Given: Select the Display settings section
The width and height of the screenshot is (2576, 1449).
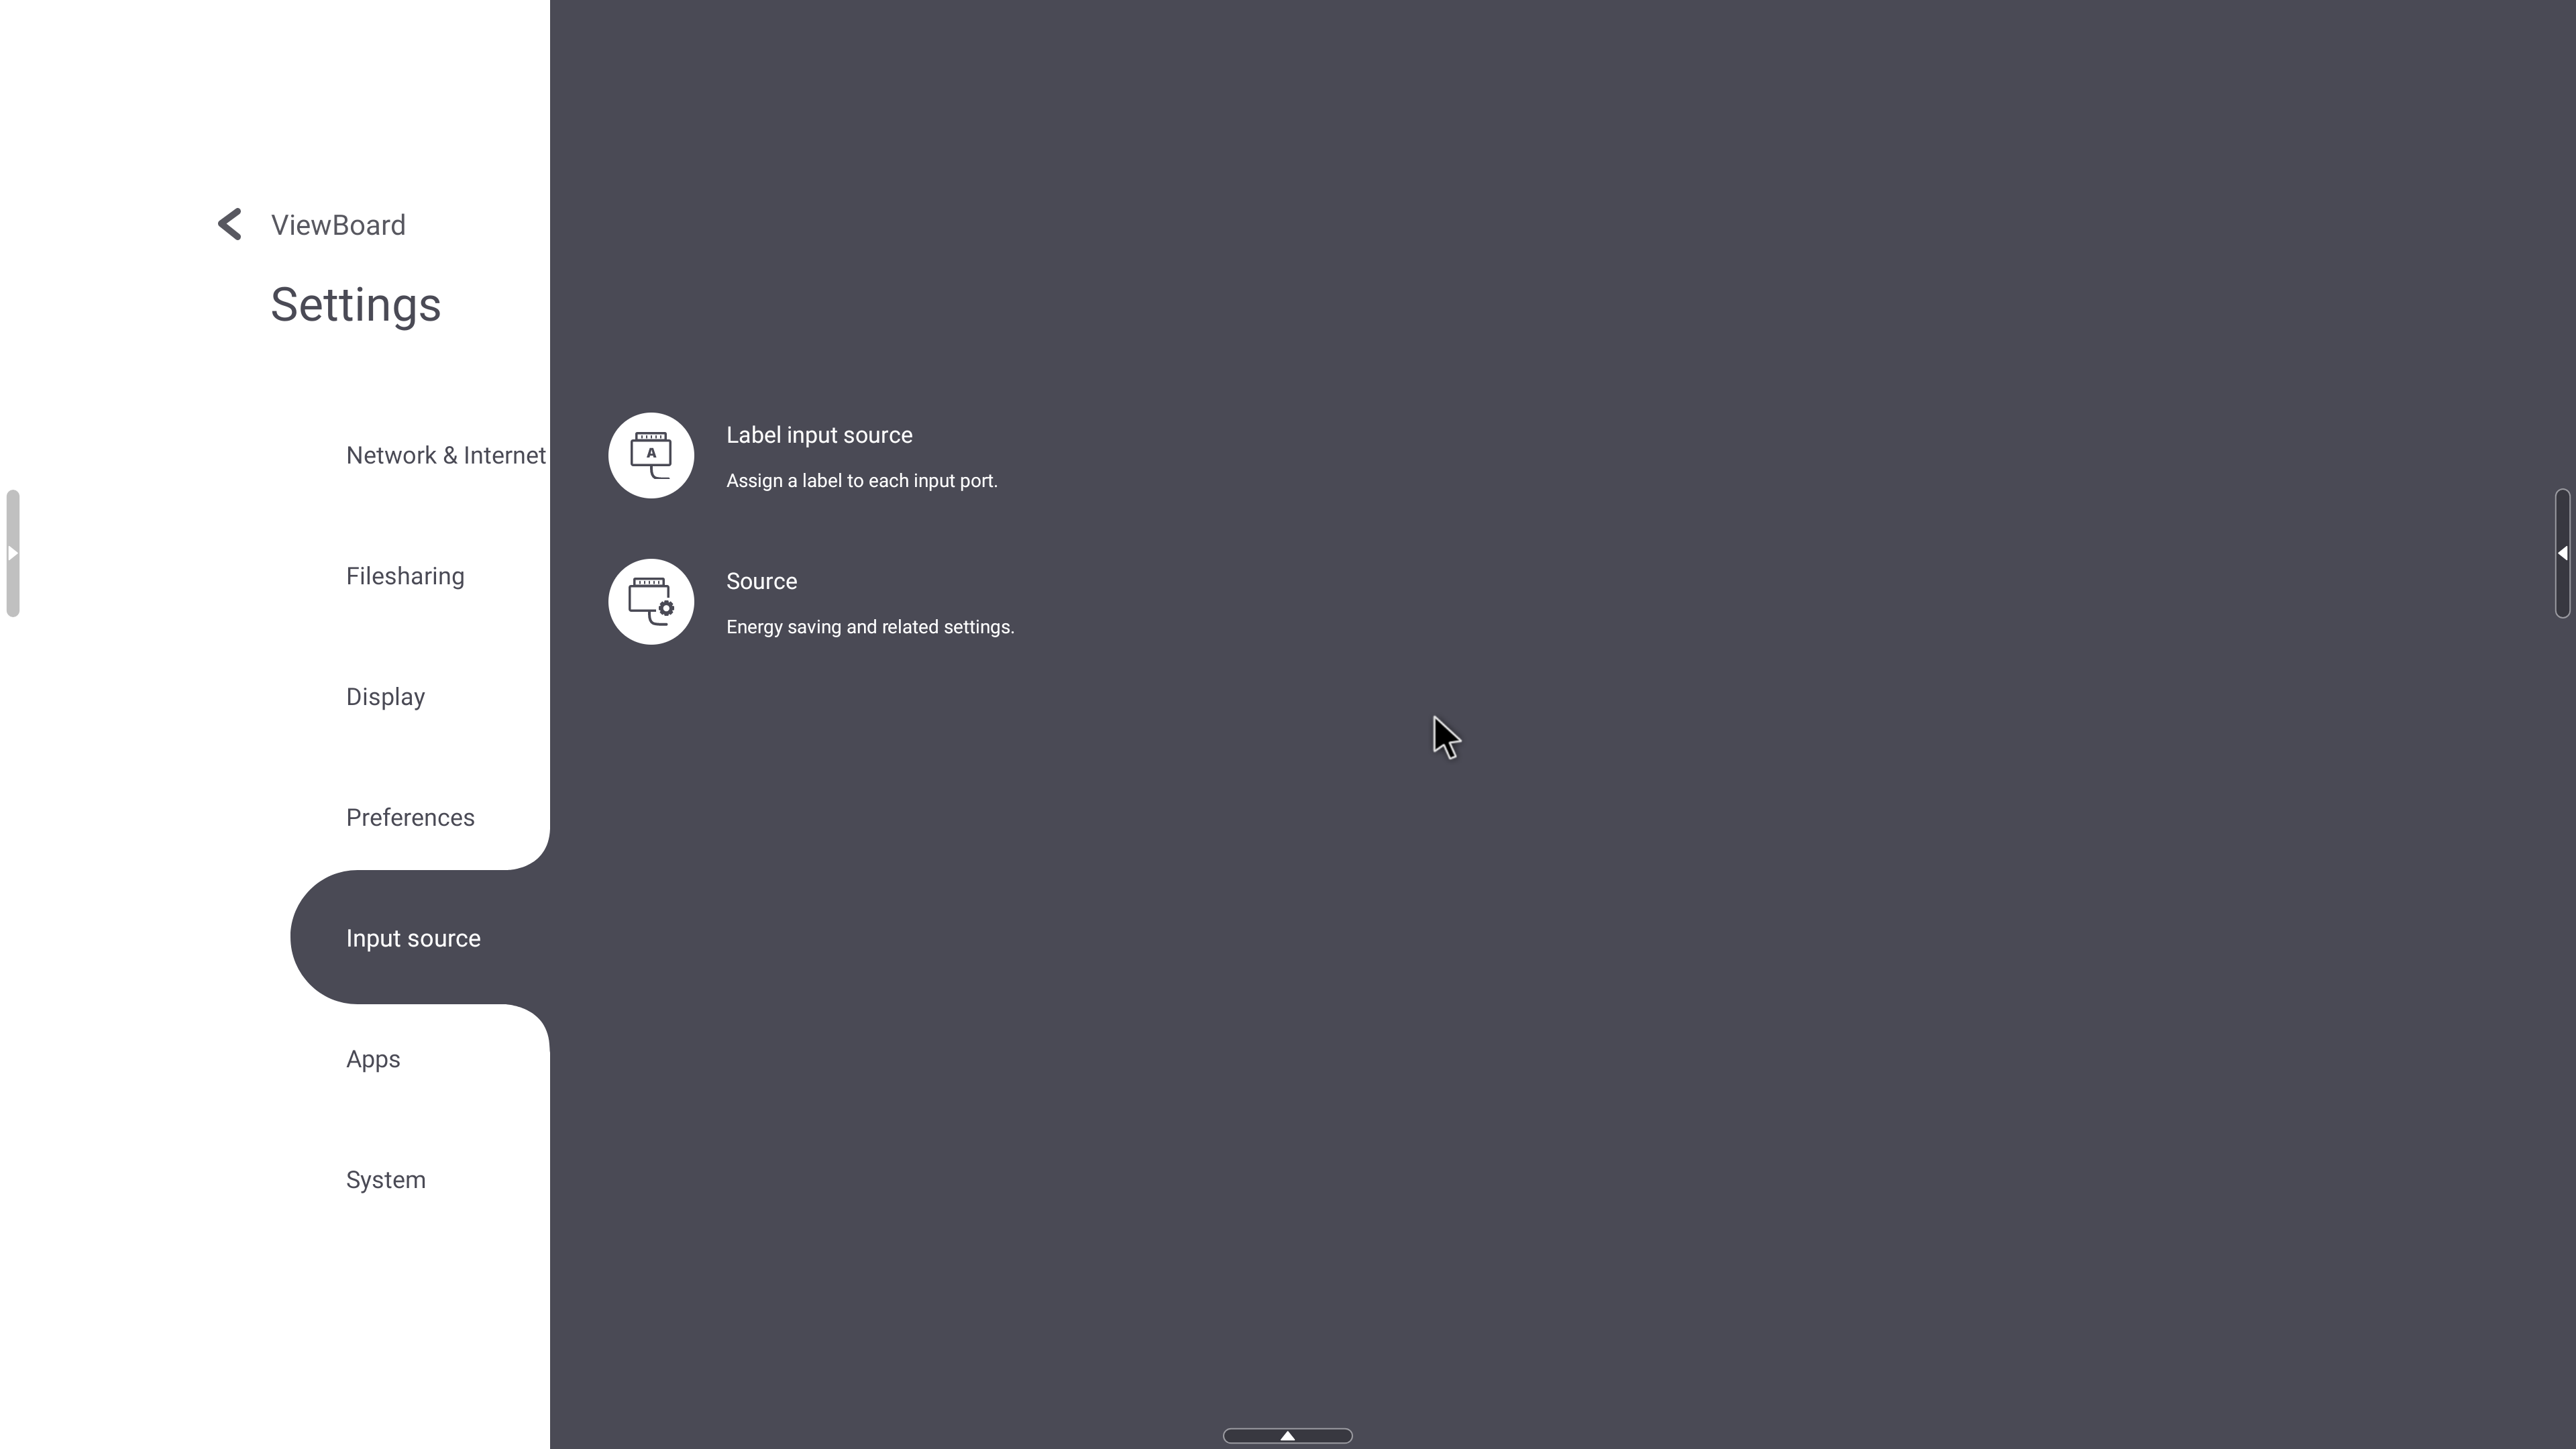Looking at the screenshot, I should 386,695.
